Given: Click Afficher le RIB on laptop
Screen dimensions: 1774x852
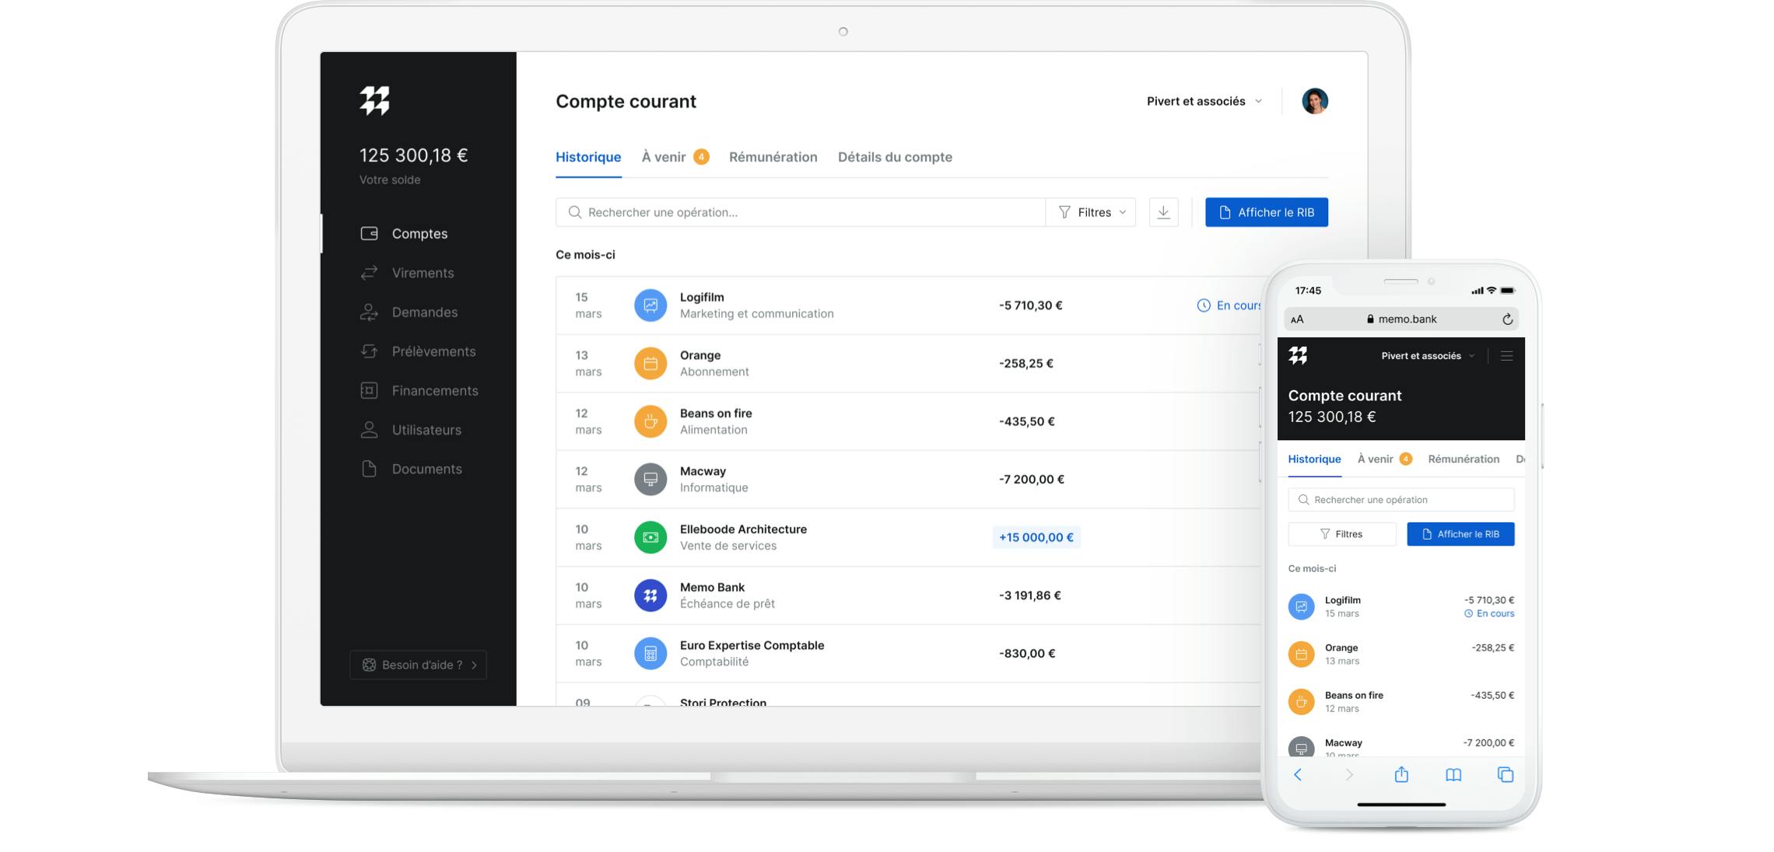Looking at the screenshot, I should tap(1267, 212).
